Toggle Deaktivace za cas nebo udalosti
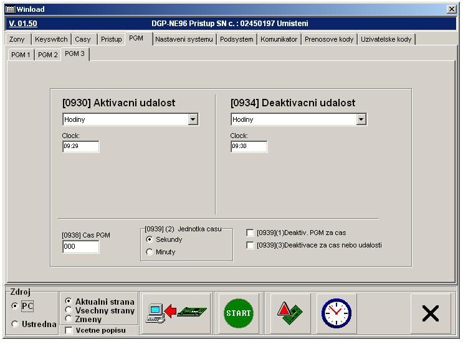The image size is (463, 342). pyautogui.click(x=251, y=245)
